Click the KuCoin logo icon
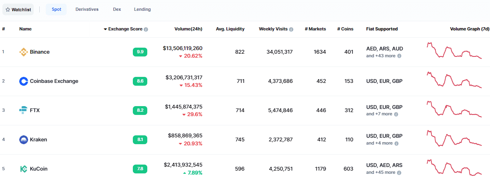 pos(24,169)
